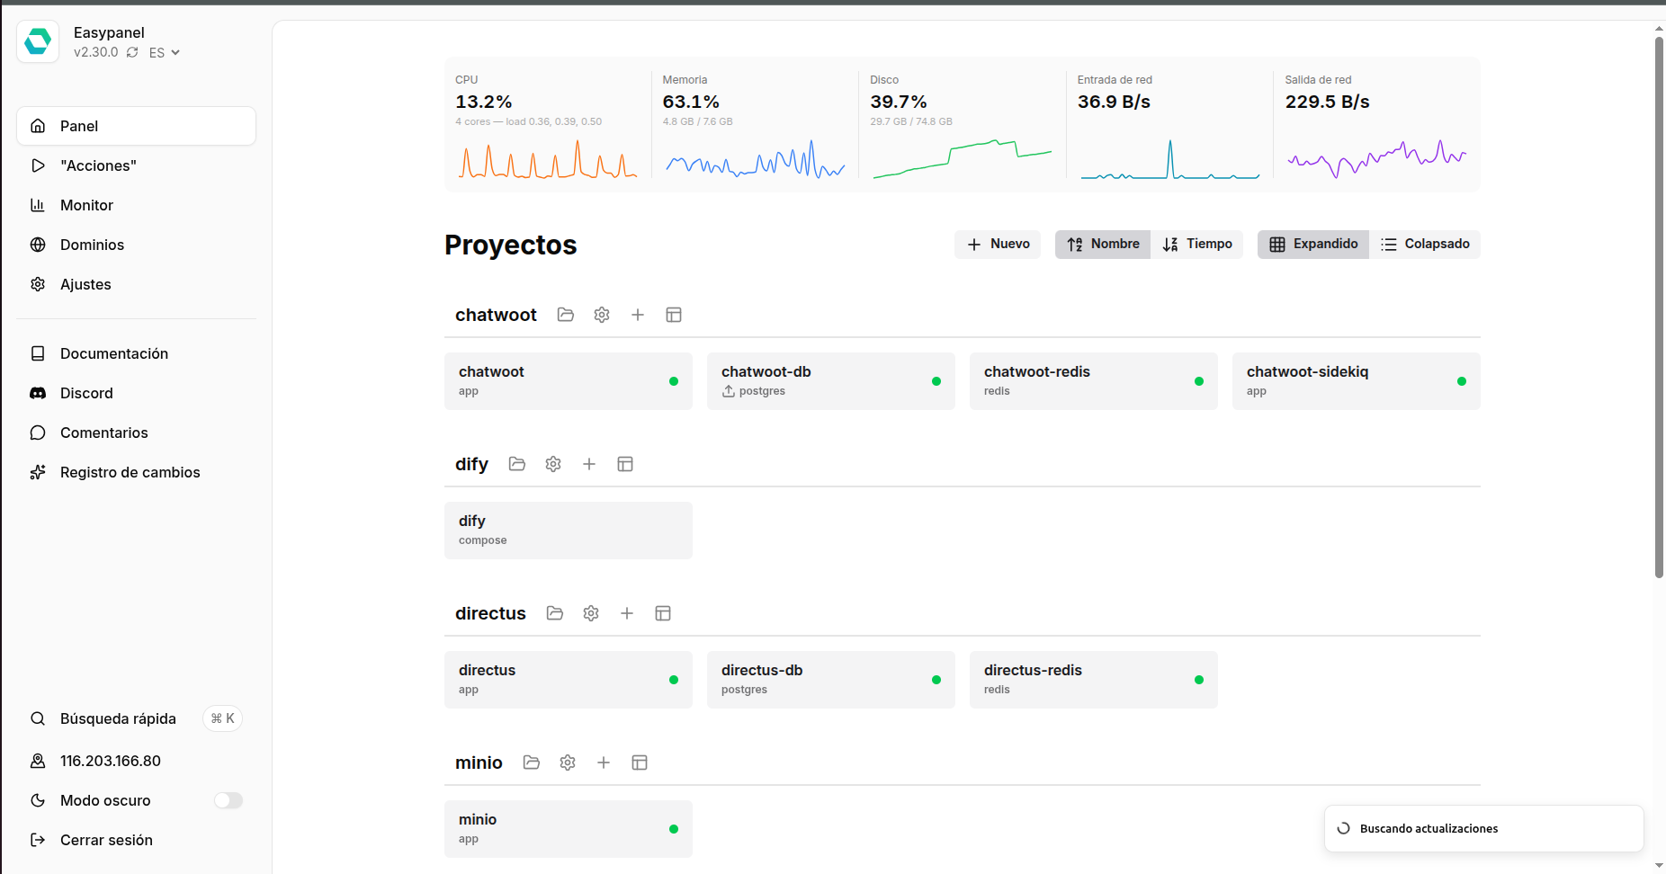Click the directus project template icon
1666x874 pixels.
tap(663, 613)
